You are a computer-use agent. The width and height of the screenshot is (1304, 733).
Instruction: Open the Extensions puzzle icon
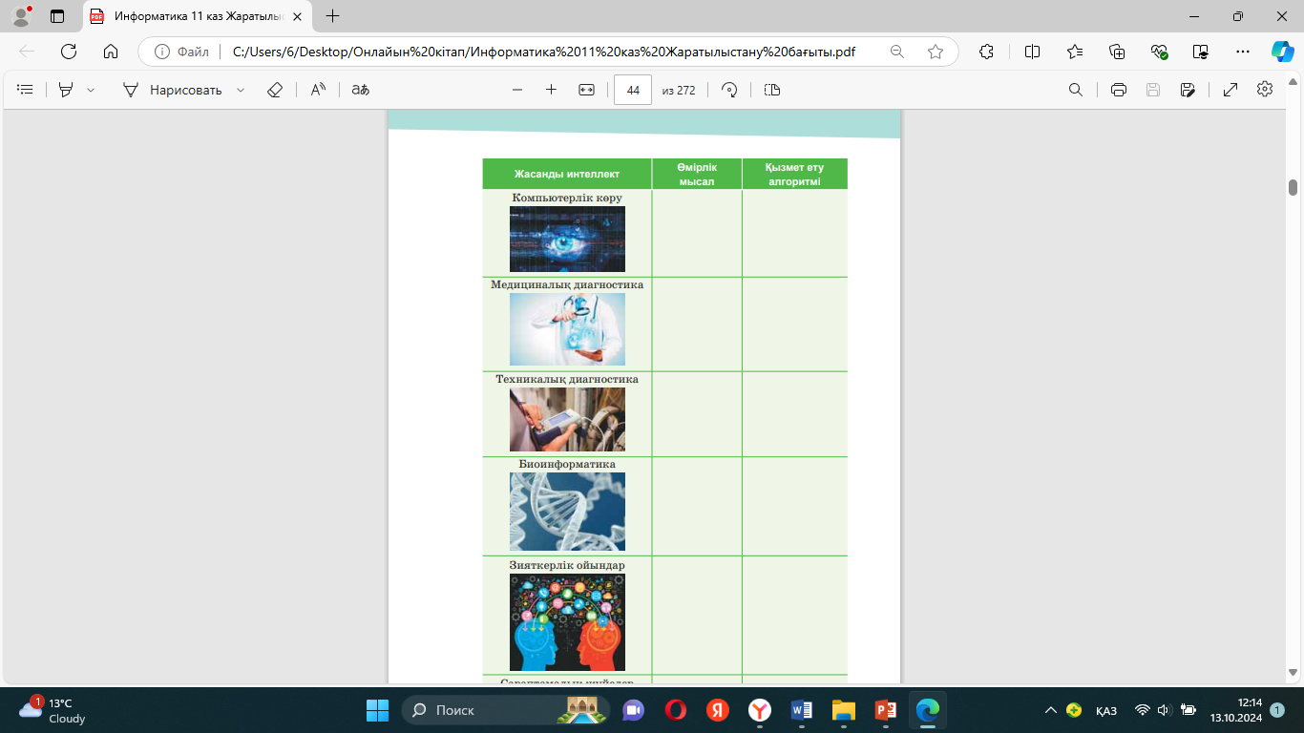pos(987,52)
